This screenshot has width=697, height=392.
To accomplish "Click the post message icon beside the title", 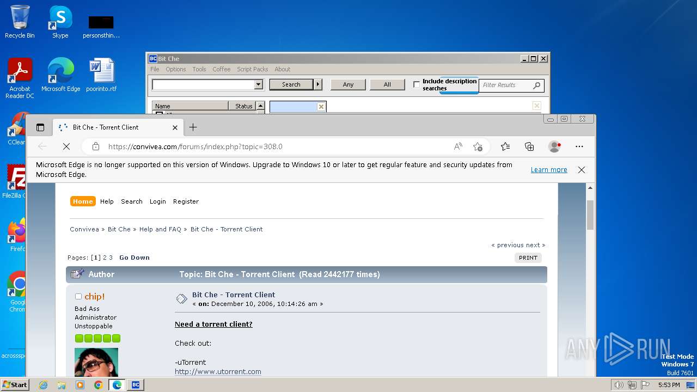I will click(181, 299).
